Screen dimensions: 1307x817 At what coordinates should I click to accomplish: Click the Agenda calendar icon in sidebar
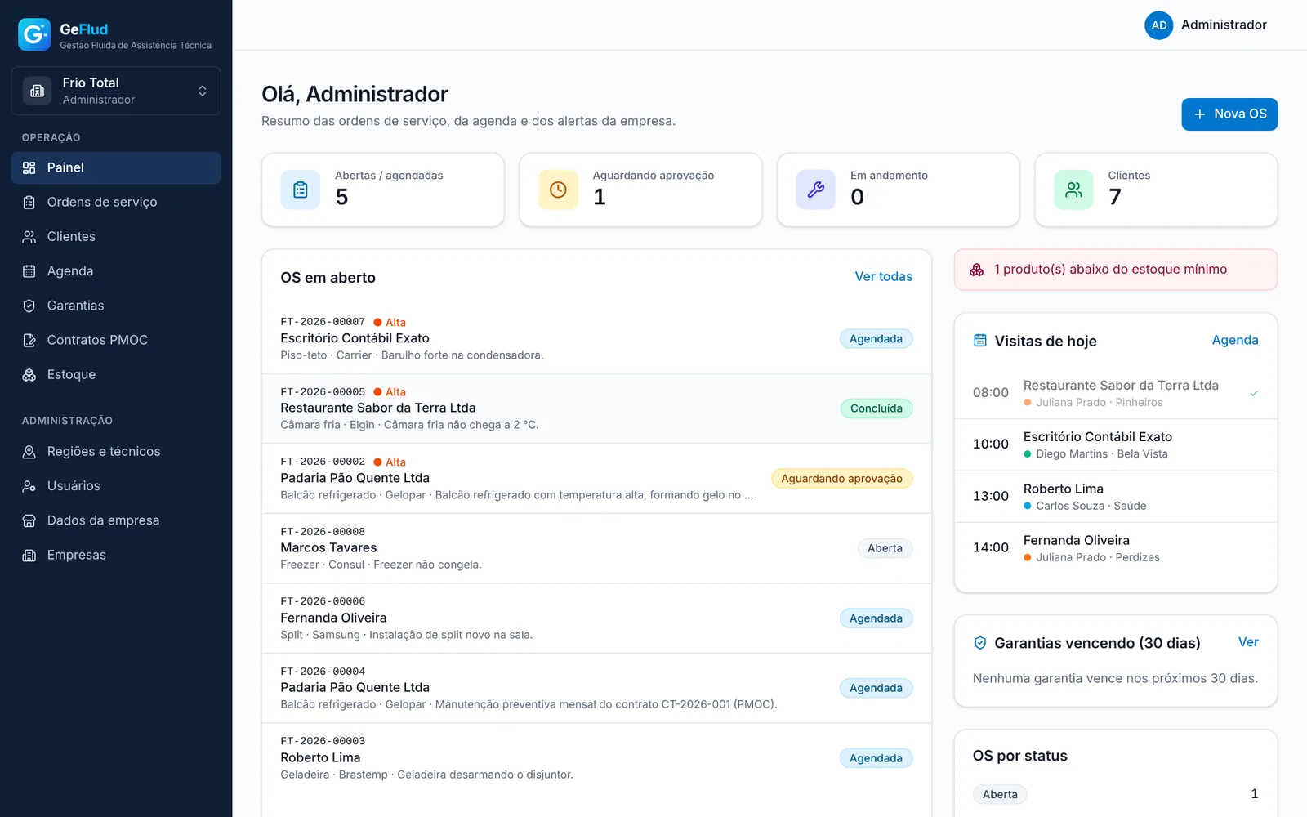tap(29, 271)
